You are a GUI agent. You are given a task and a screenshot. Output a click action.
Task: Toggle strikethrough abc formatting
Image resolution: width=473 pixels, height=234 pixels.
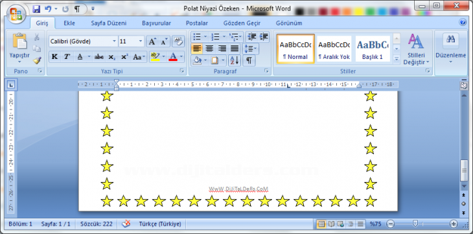pos(99,57)
